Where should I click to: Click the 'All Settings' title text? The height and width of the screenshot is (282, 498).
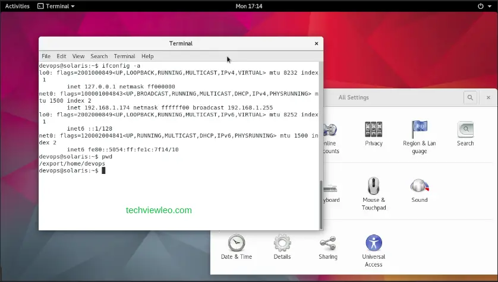click(354, 98)
